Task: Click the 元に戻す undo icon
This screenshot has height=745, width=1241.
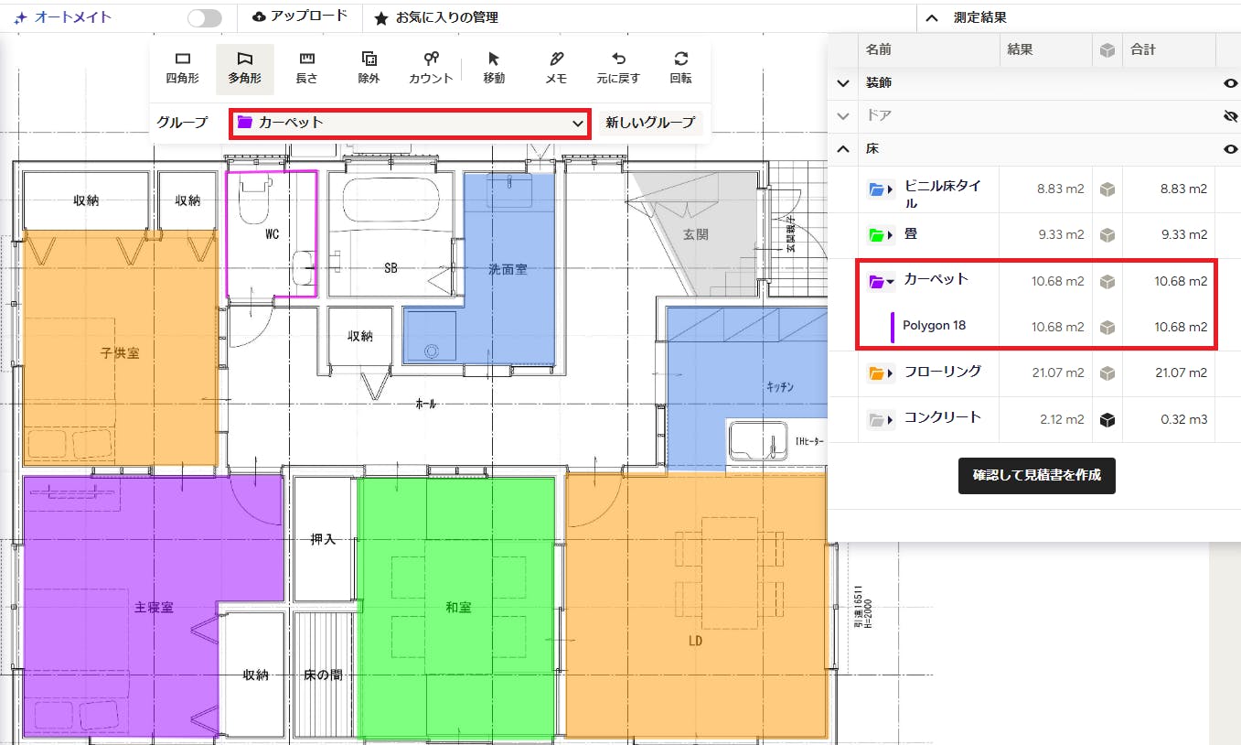Action: click(x=618, y=69)
